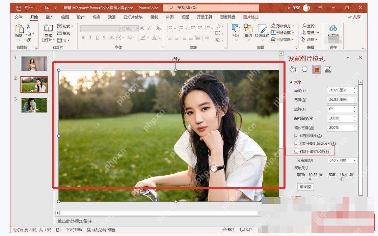Click the Paste clipboard icon
378x236 pixels.
pyautogui.click(x=19, y=28)
